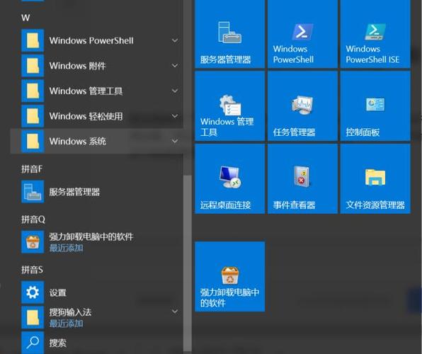Viewport: 422px width, 354px height.
Task: Click 最近添加 under 搜狗输入法
Action: pyautogui.click(x=66, y=324)
